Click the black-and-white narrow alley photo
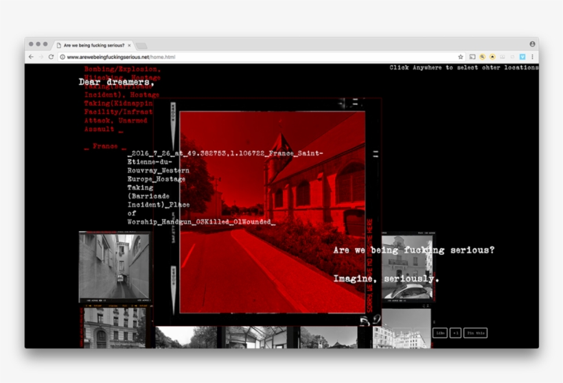 point(113,266)
